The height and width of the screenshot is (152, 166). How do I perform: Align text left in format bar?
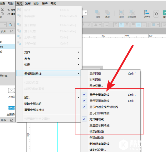(x=116, y=25)
